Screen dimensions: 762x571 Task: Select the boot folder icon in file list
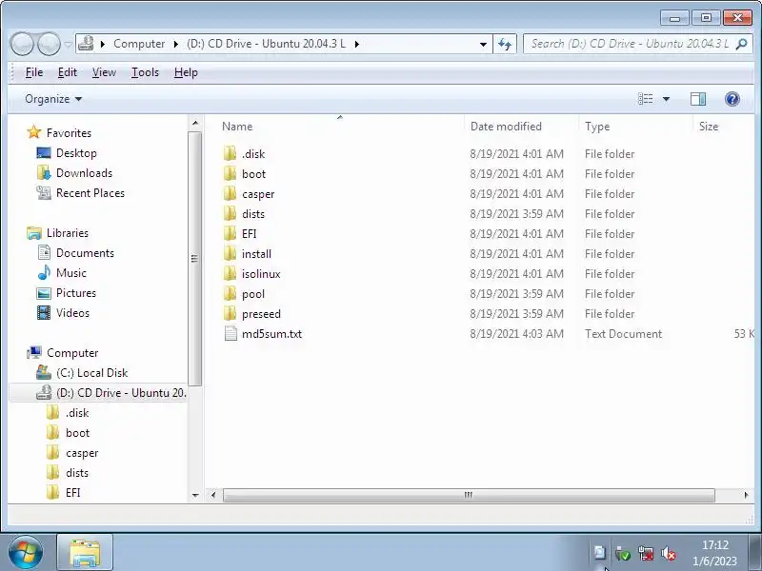coord(231,173)
